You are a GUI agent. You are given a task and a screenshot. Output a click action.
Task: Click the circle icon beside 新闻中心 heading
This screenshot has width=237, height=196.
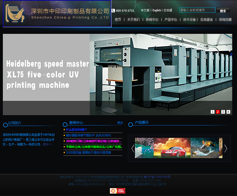[65, 125]
